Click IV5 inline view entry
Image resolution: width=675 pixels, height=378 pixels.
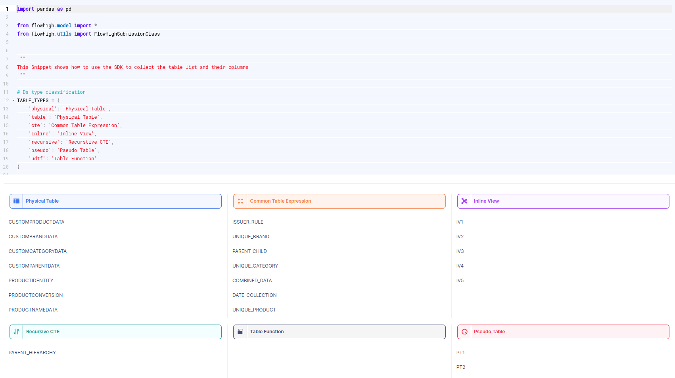click(x=460, y=281)
